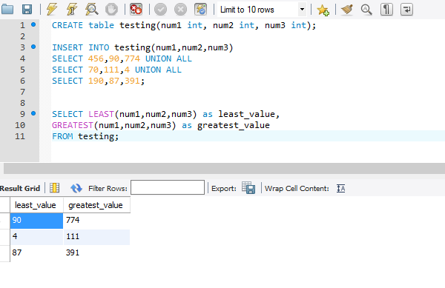
Task: Toggle auto-commit mode icon
Action: coord(201,10)
